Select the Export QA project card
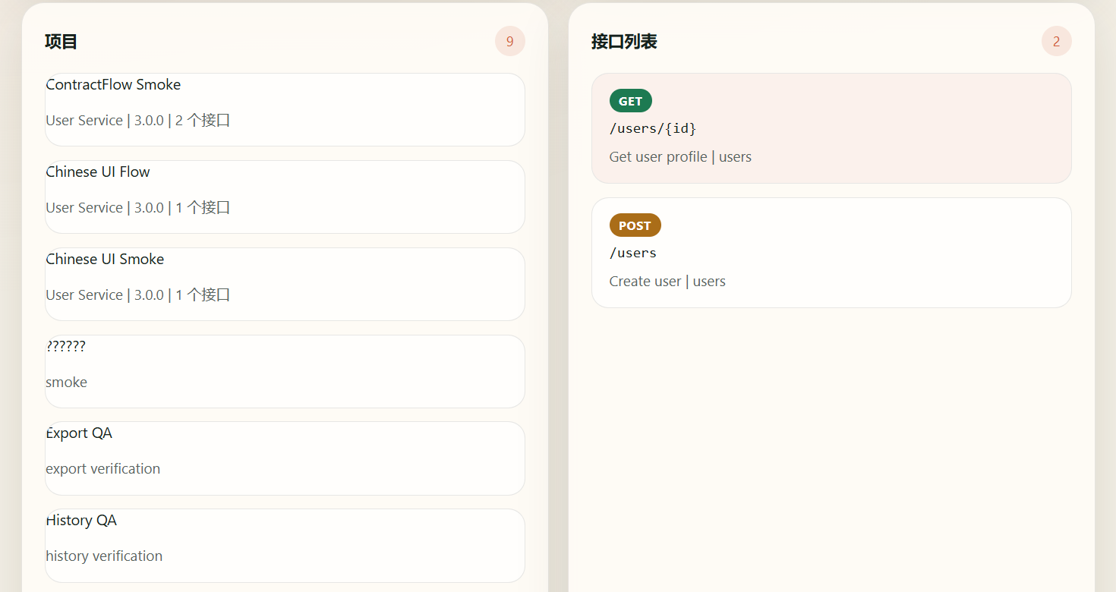The height and width of the screenshot is (592, 1116). pos(284,458)
